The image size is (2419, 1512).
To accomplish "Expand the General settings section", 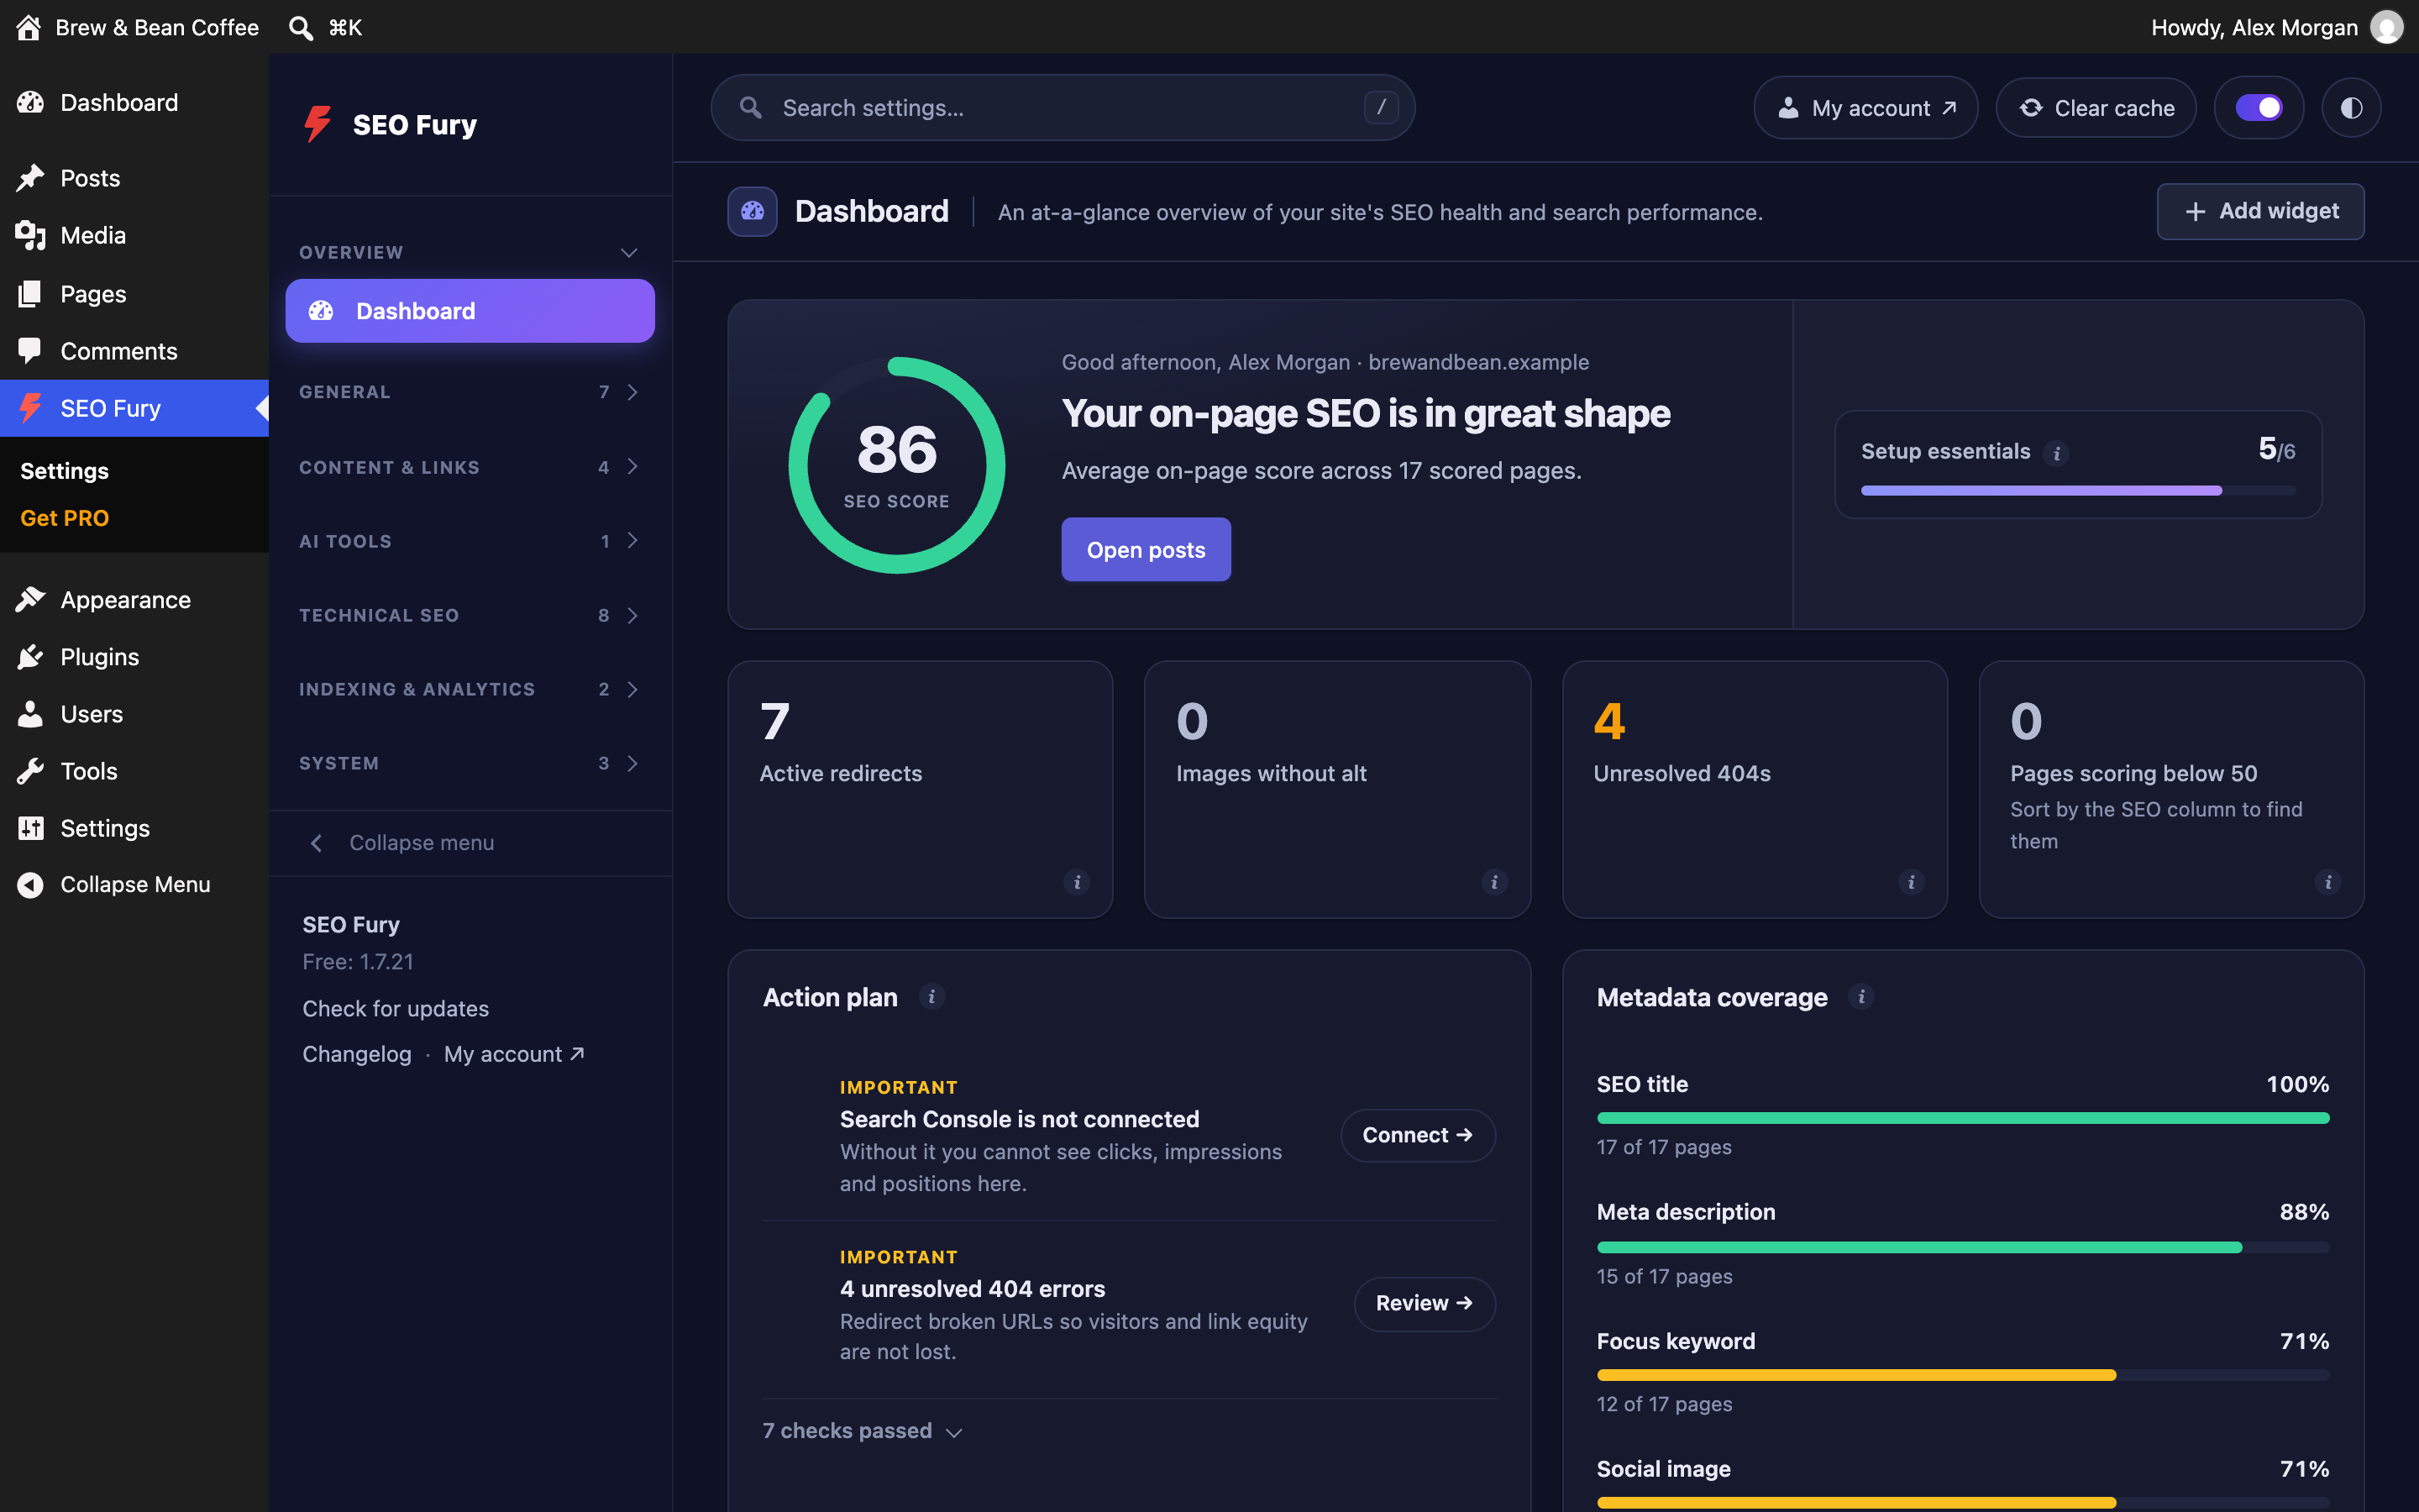I will click(470, 392).
